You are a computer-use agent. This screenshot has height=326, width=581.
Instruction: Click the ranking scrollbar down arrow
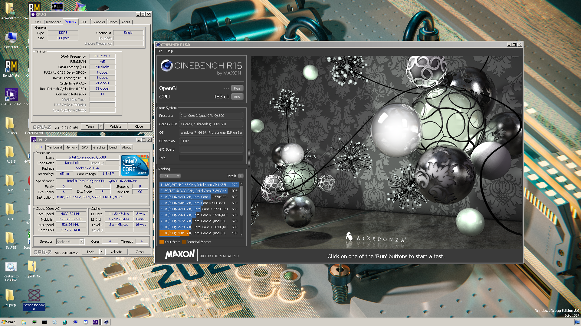click(241, 234)
